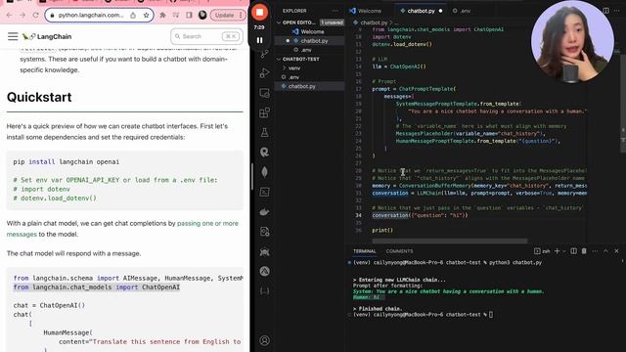Open the MongoDB leaf icon in activity bar
Image resolution: width=626 pixels, height=352 pixels.
[x=264, y=172]
